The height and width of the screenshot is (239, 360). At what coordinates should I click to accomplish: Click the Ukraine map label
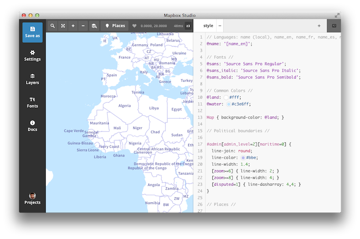click(x=179, y=53)
